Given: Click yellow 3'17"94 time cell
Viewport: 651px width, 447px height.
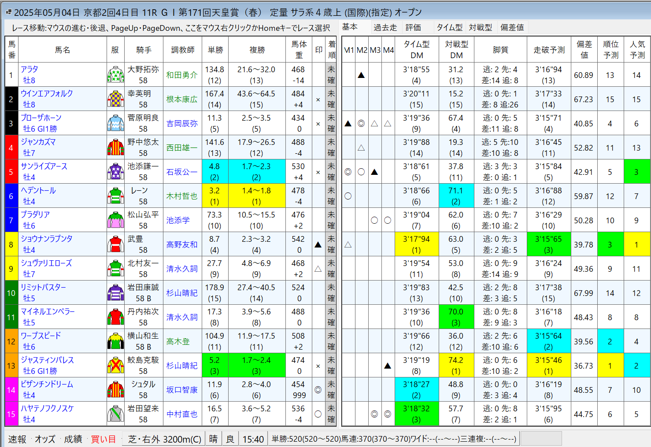Looking at the screenshot, I should point(417,244).
